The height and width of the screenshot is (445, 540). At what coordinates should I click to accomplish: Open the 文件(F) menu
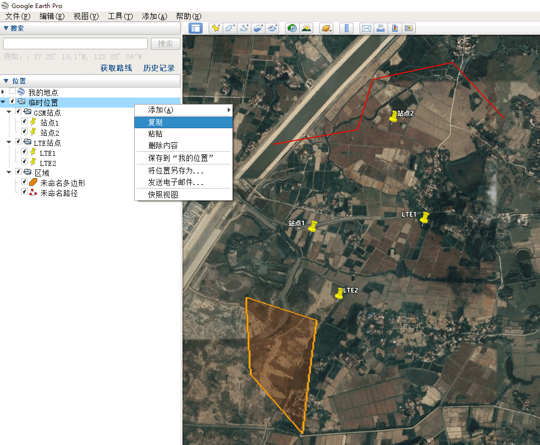point(18,16)
